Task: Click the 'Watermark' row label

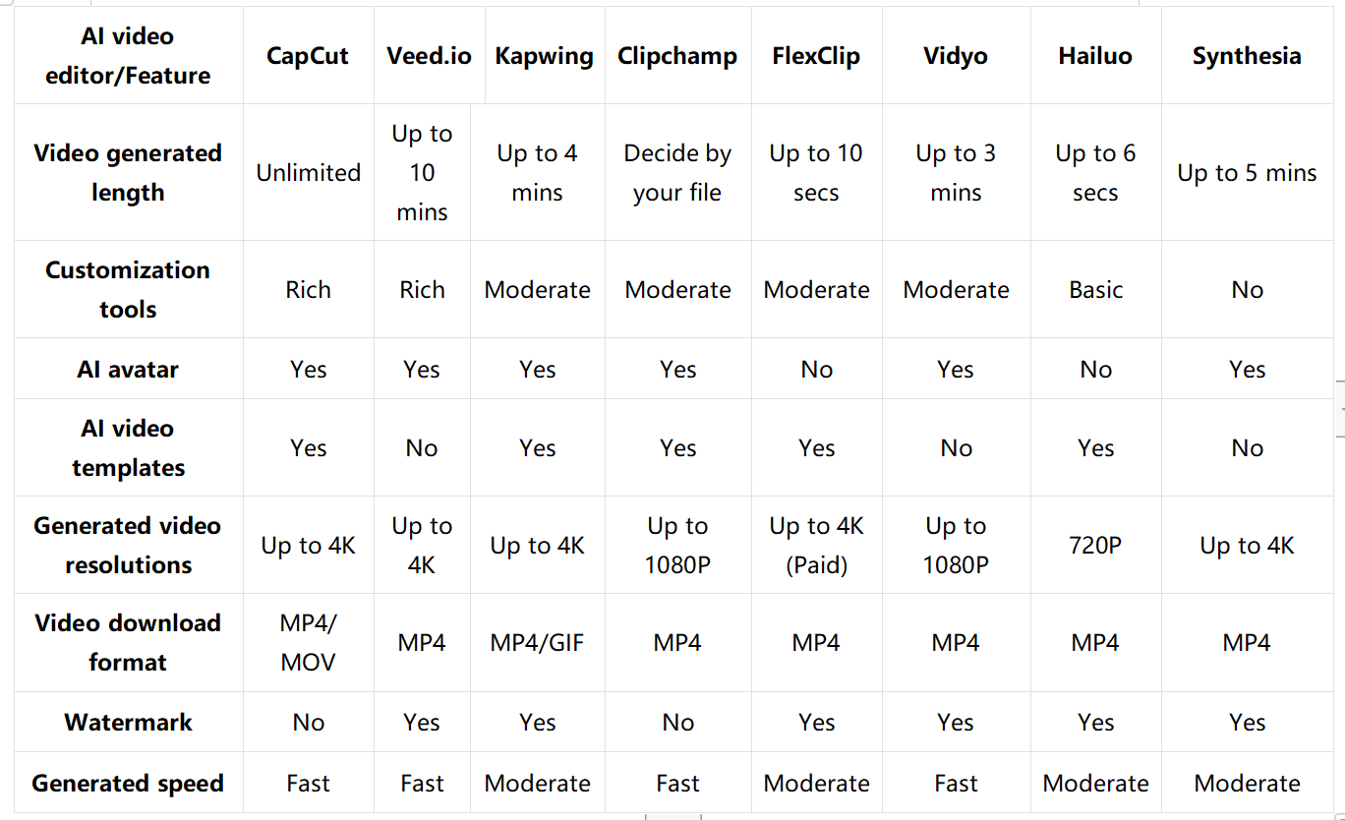Action: pyautogui.click(x=128, y=722)
